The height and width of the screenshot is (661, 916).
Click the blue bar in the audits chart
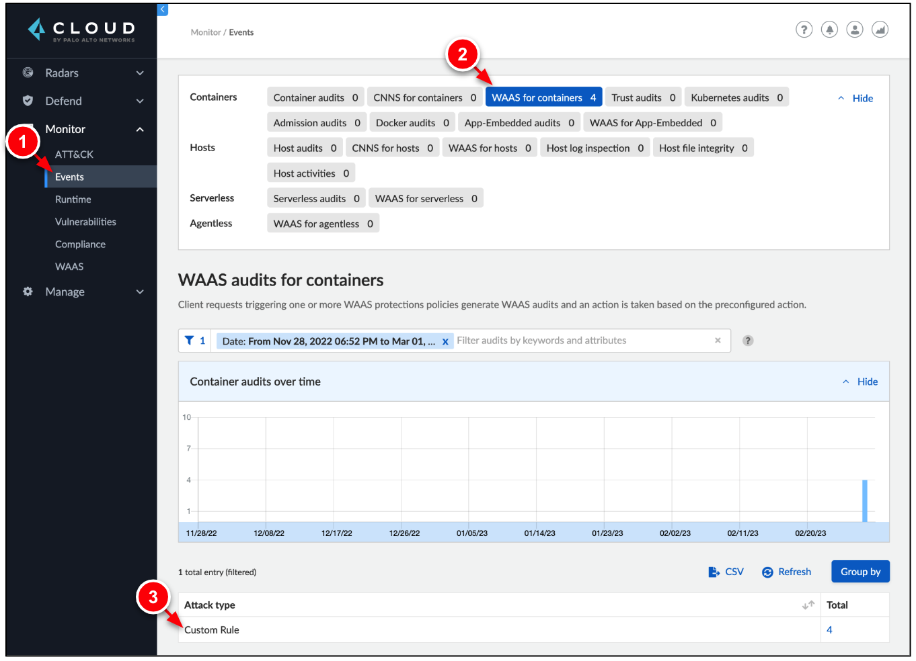click(x=864, y=500)
